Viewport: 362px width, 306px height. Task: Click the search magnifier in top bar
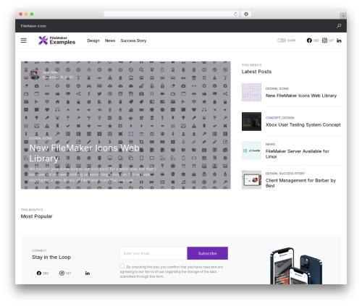coord(339,26)
